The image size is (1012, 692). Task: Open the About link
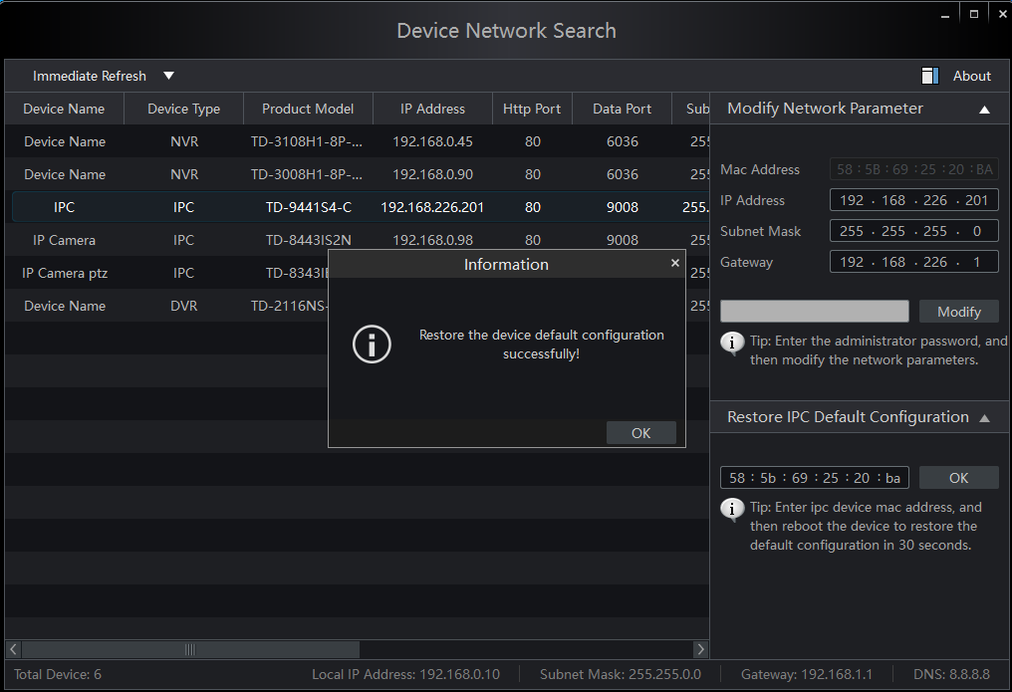(x=971, y=76)
